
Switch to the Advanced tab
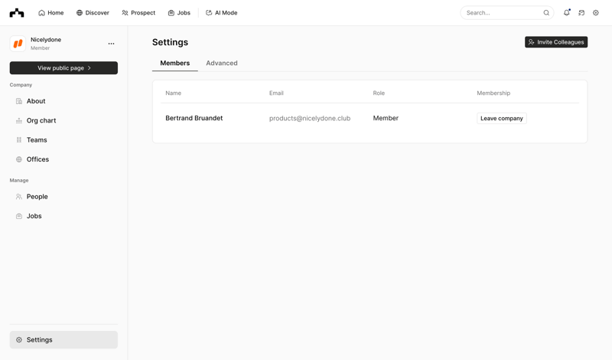click(x=222, y=63)
